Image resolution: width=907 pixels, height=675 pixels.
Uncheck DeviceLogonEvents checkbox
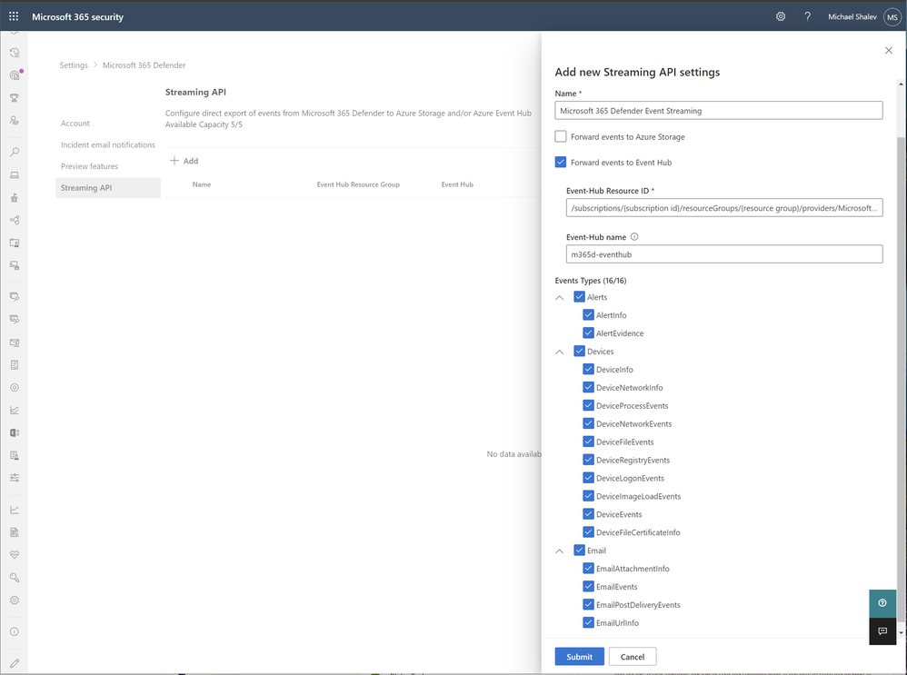click(588, 478)
